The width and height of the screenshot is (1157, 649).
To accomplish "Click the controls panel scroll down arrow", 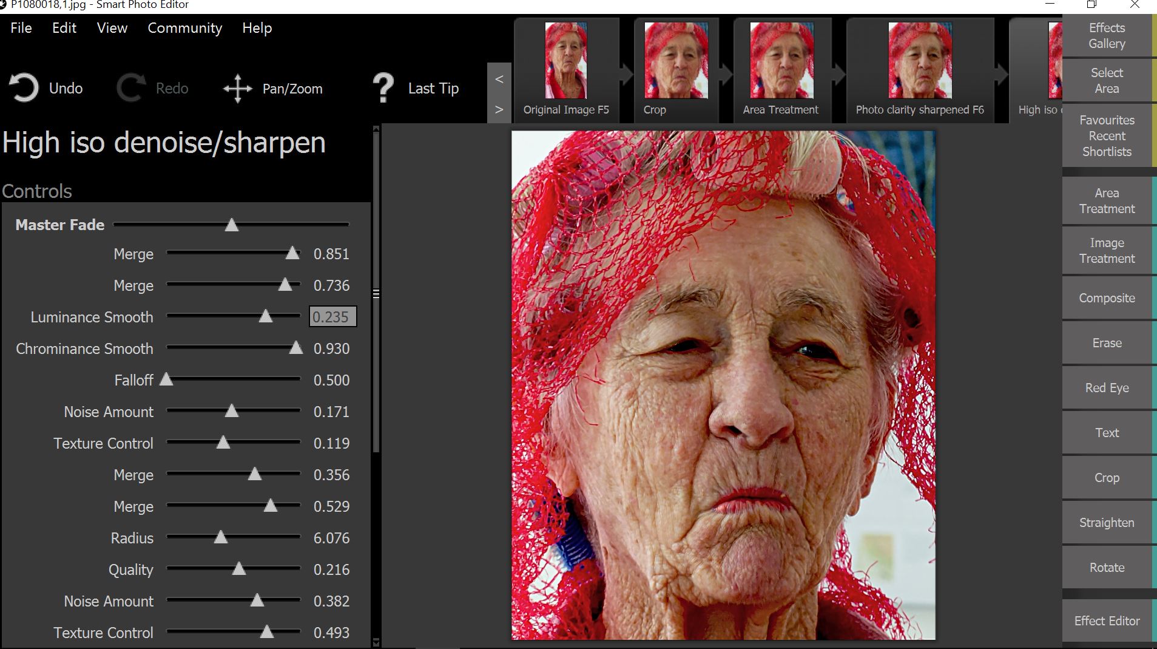I will tap(376, 642).
